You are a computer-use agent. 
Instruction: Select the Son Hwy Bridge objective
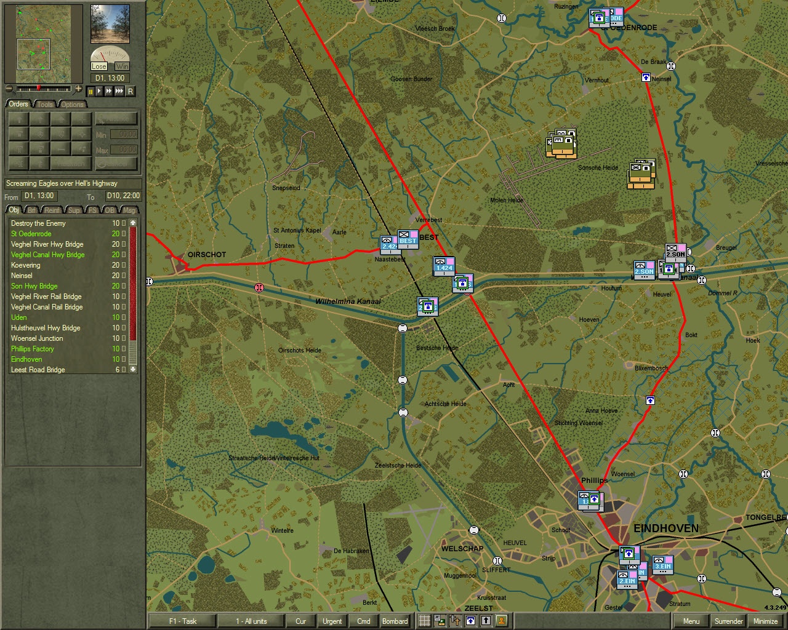[x=34, y=285]
